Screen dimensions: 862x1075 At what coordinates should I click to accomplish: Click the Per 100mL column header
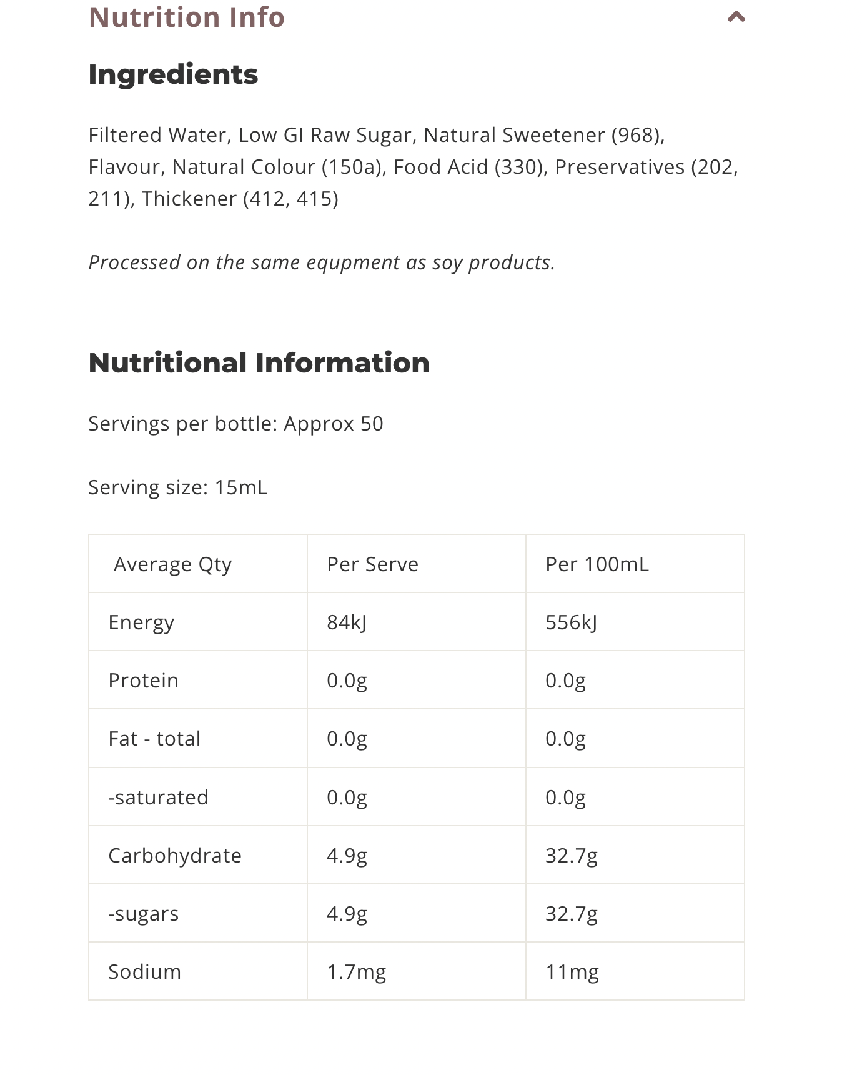click(x=597, y=564)
